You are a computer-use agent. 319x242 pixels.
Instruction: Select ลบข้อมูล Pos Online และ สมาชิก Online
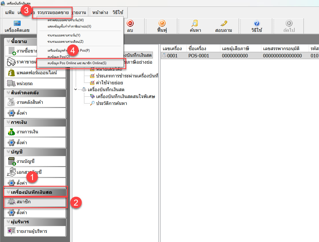coord(77,63)
